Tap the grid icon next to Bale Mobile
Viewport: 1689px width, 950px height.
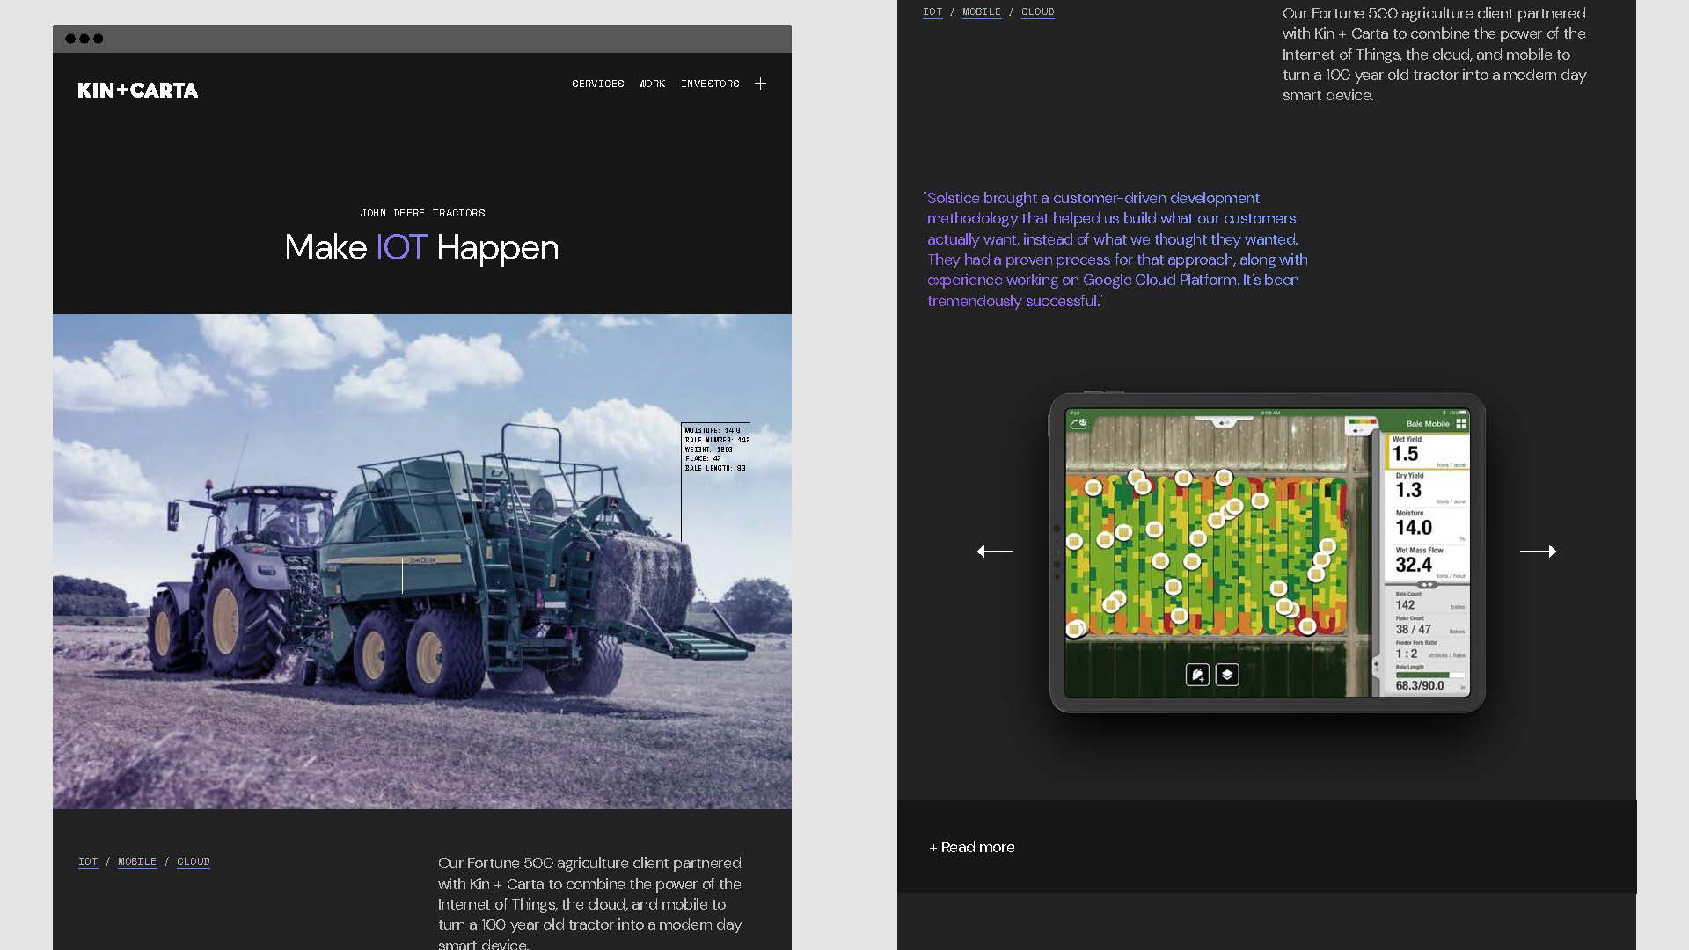(1461, 423)
